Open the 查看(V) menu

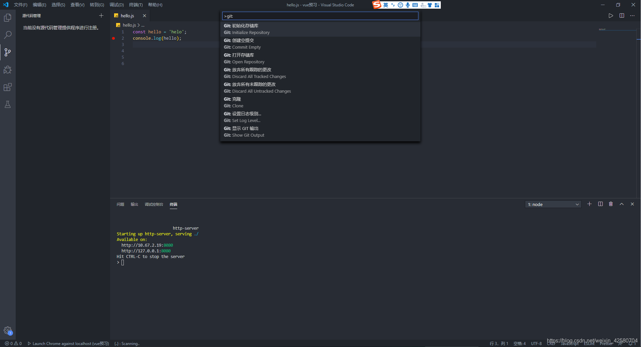(77, 5)
